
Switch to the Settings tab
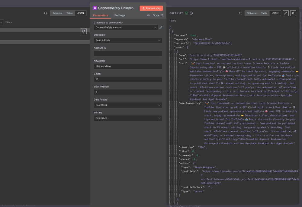tap(120, 15)
